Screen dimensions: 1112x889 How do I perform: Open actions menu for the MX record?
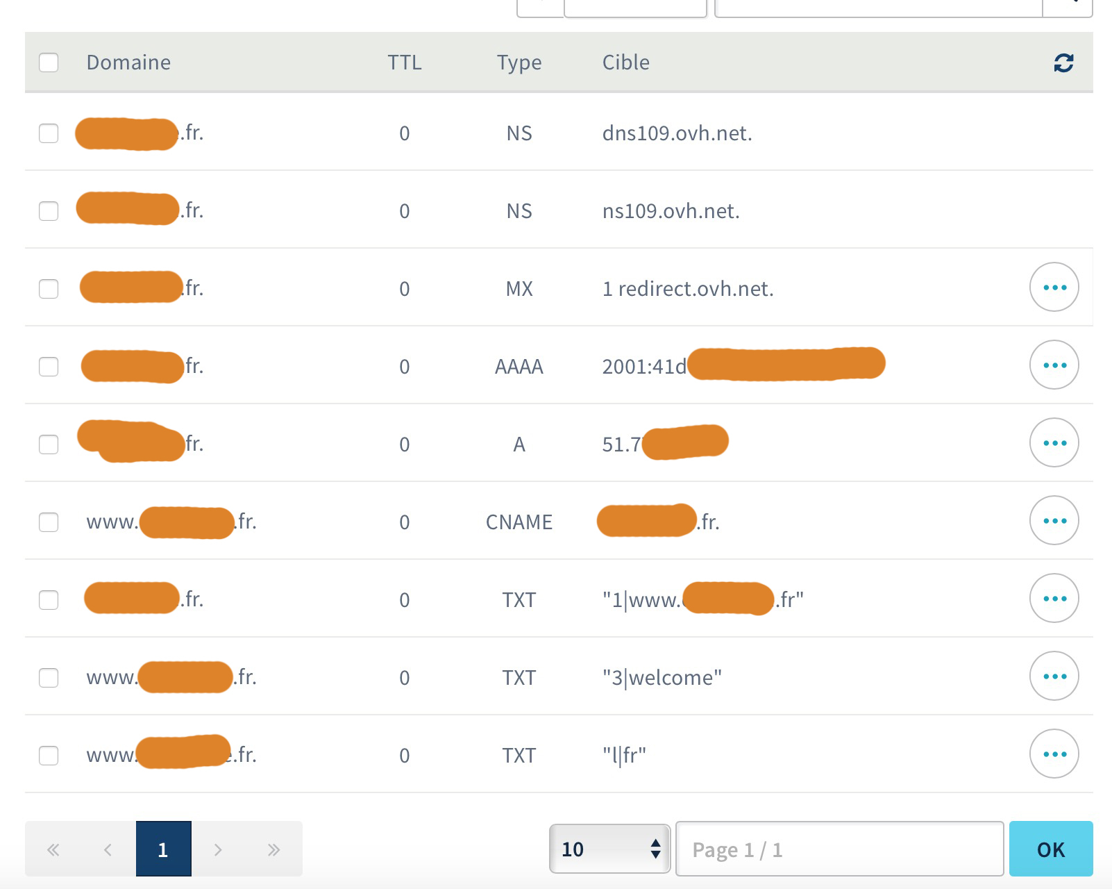click(x=1054, y=288)
